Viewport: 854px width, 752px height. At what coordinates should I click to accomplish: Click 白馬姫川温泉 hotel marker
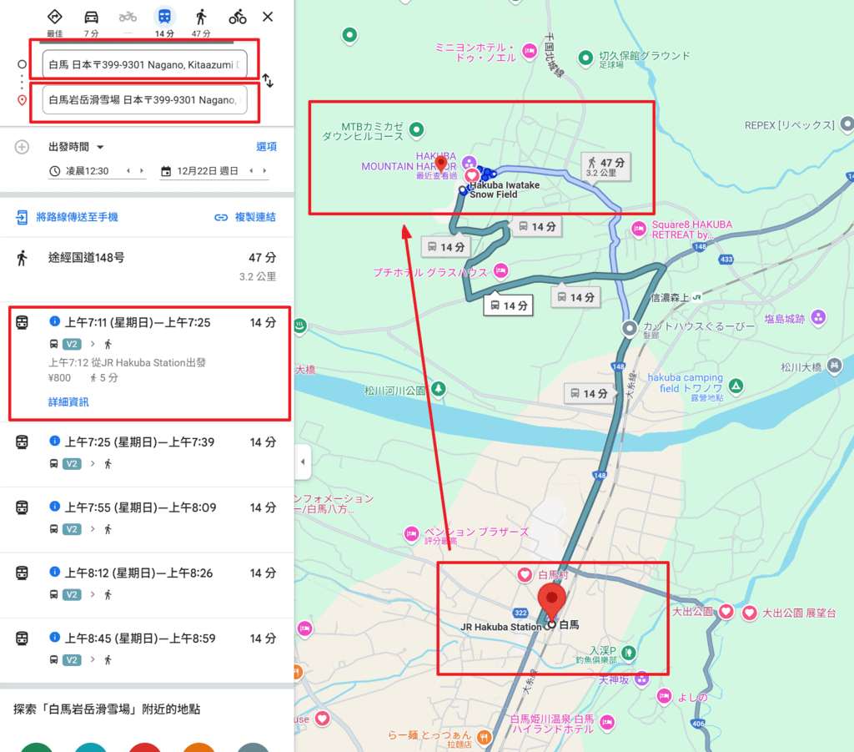(x=607, y=723)
